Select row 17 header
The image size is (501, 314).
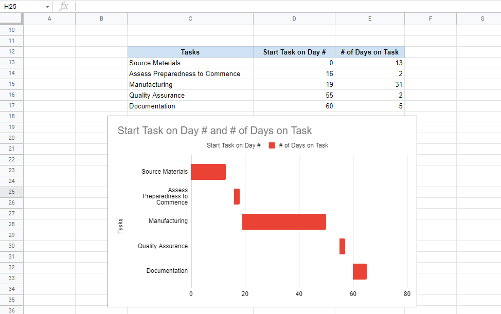tap(11, 106)
